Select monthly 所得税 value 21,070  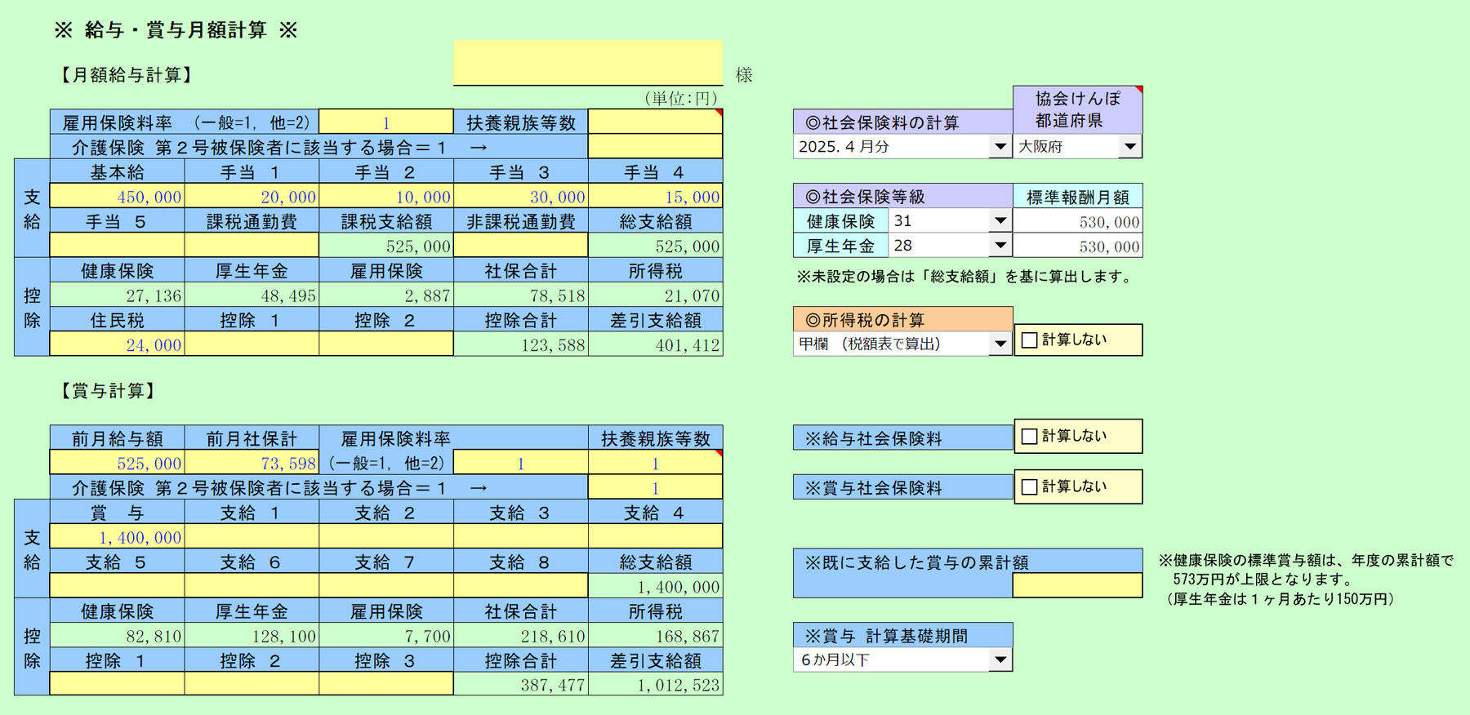point(655,295)
